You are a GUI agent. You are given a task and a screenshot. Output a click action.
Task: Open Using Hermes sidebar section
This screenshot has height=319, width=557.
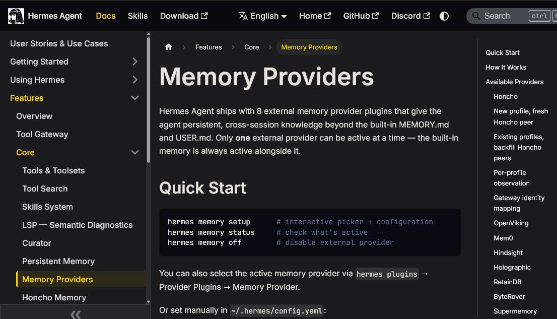click(x=37, y=80)
